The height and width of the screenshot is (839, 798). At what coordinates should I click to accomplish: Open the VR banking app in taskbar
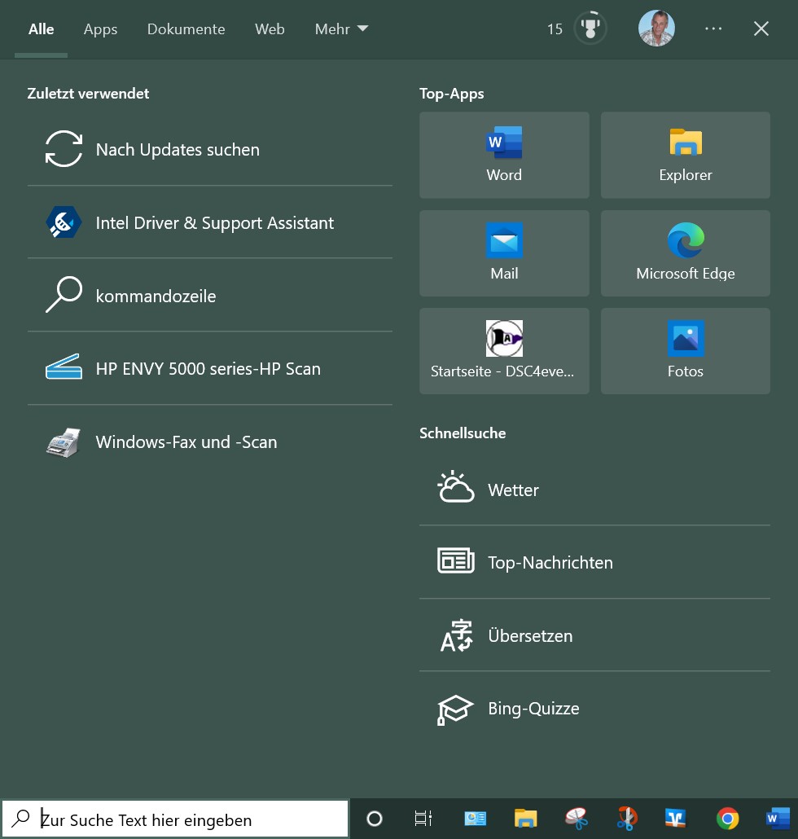(x=676, y=818)
